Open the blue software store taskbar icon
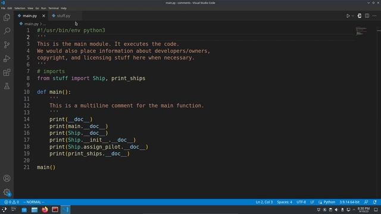The height and width of the screenshot is (214, 381). click(24, 210)
